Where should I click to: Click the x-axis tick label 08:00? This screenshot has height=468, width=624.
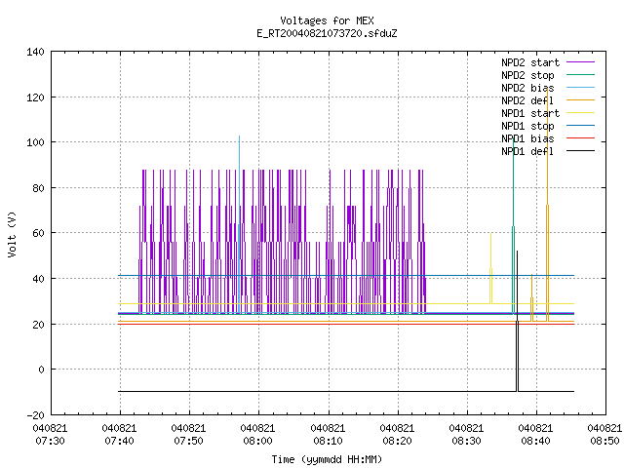click(257, 441)
